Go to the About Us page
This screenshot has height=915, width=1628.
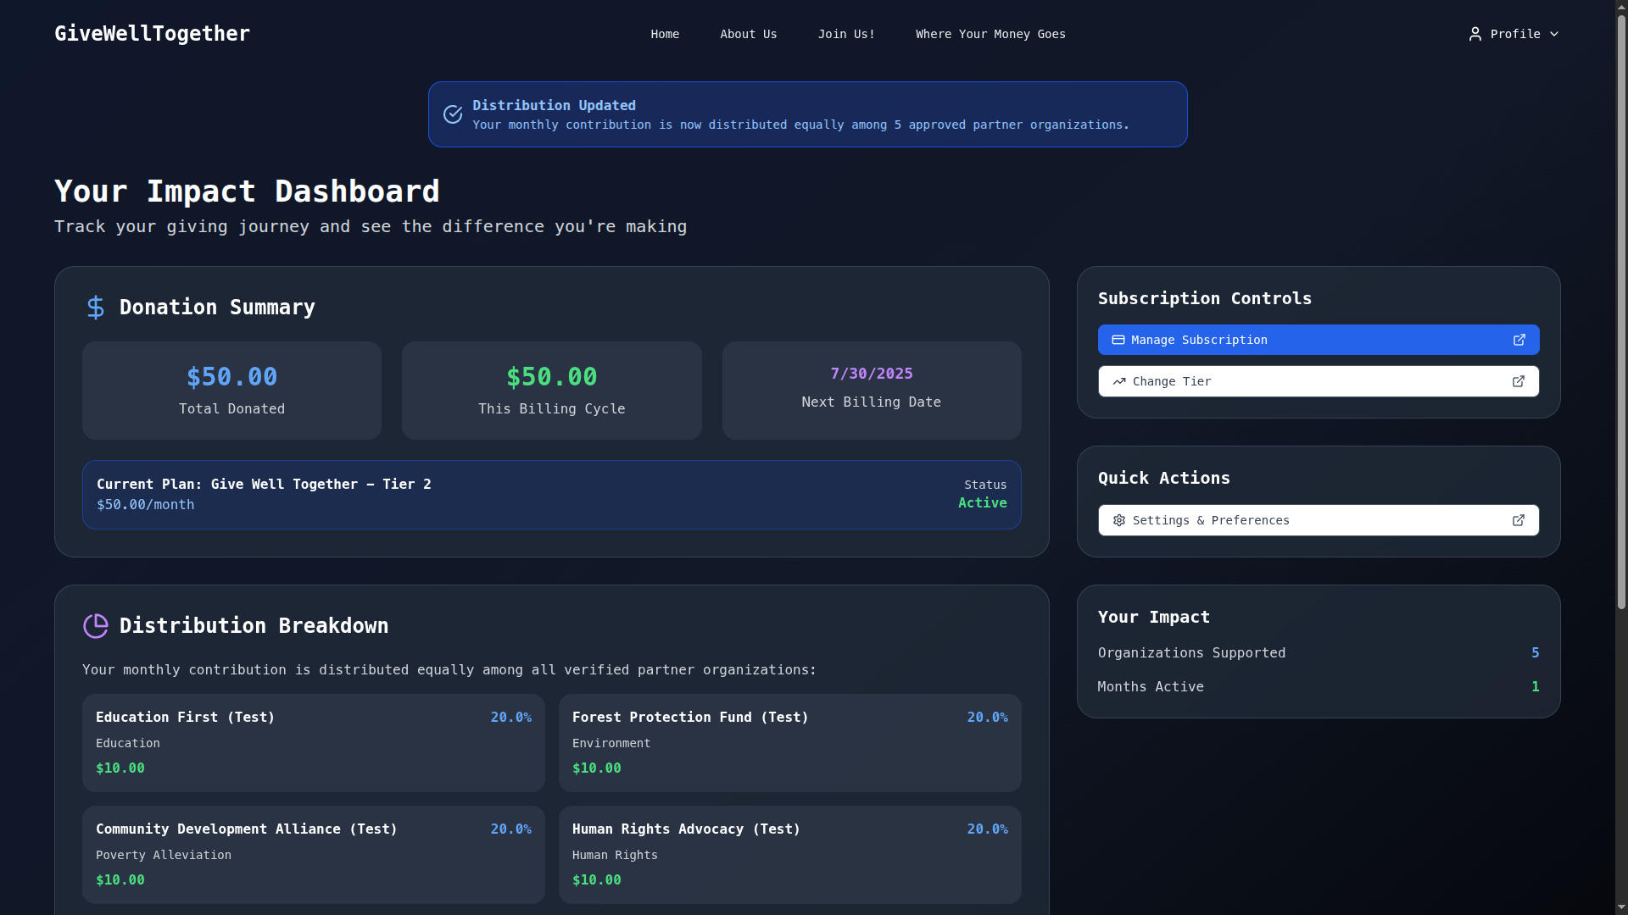point(748,34)
